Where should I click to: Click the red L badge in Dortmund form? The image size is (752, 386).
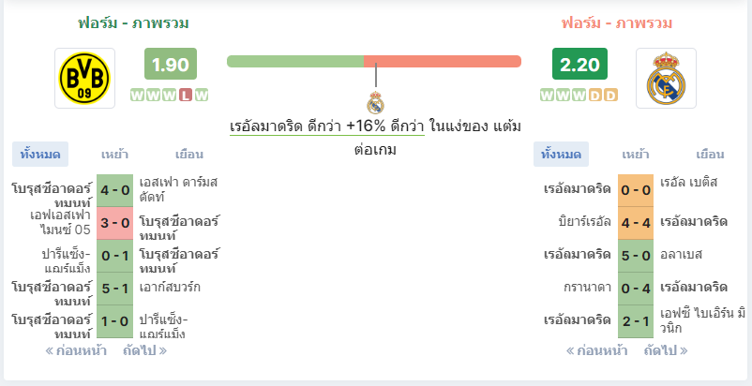pos(186,96)
